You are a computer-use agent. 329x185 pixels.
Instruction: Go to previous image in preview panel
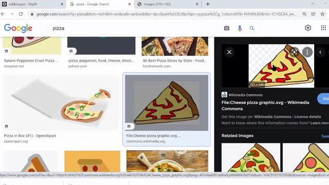320,52
